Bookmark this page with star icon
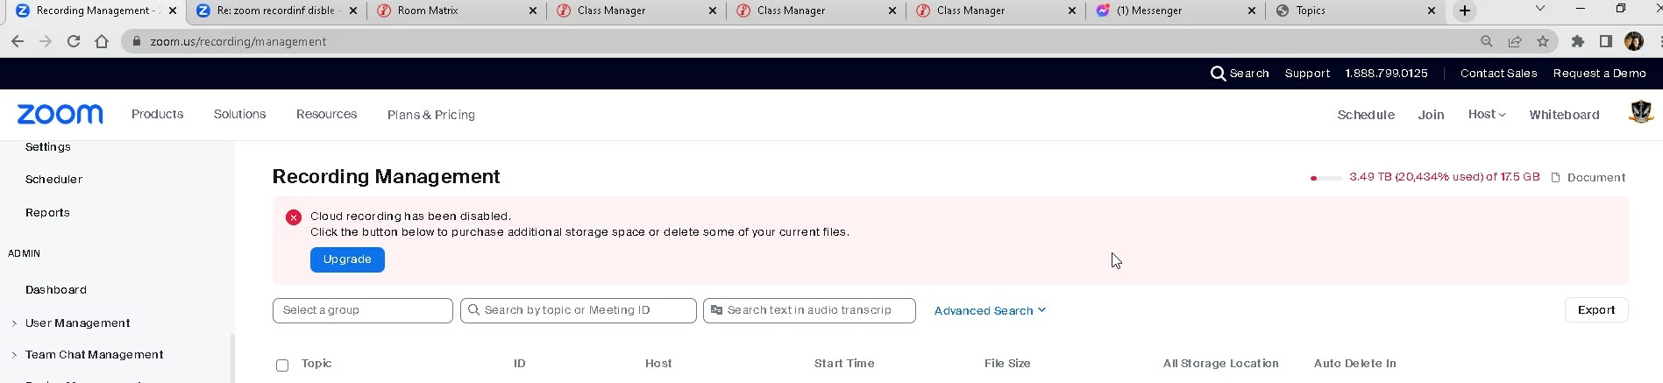This screenshot has height=383, width=1663. [1543, 41]
